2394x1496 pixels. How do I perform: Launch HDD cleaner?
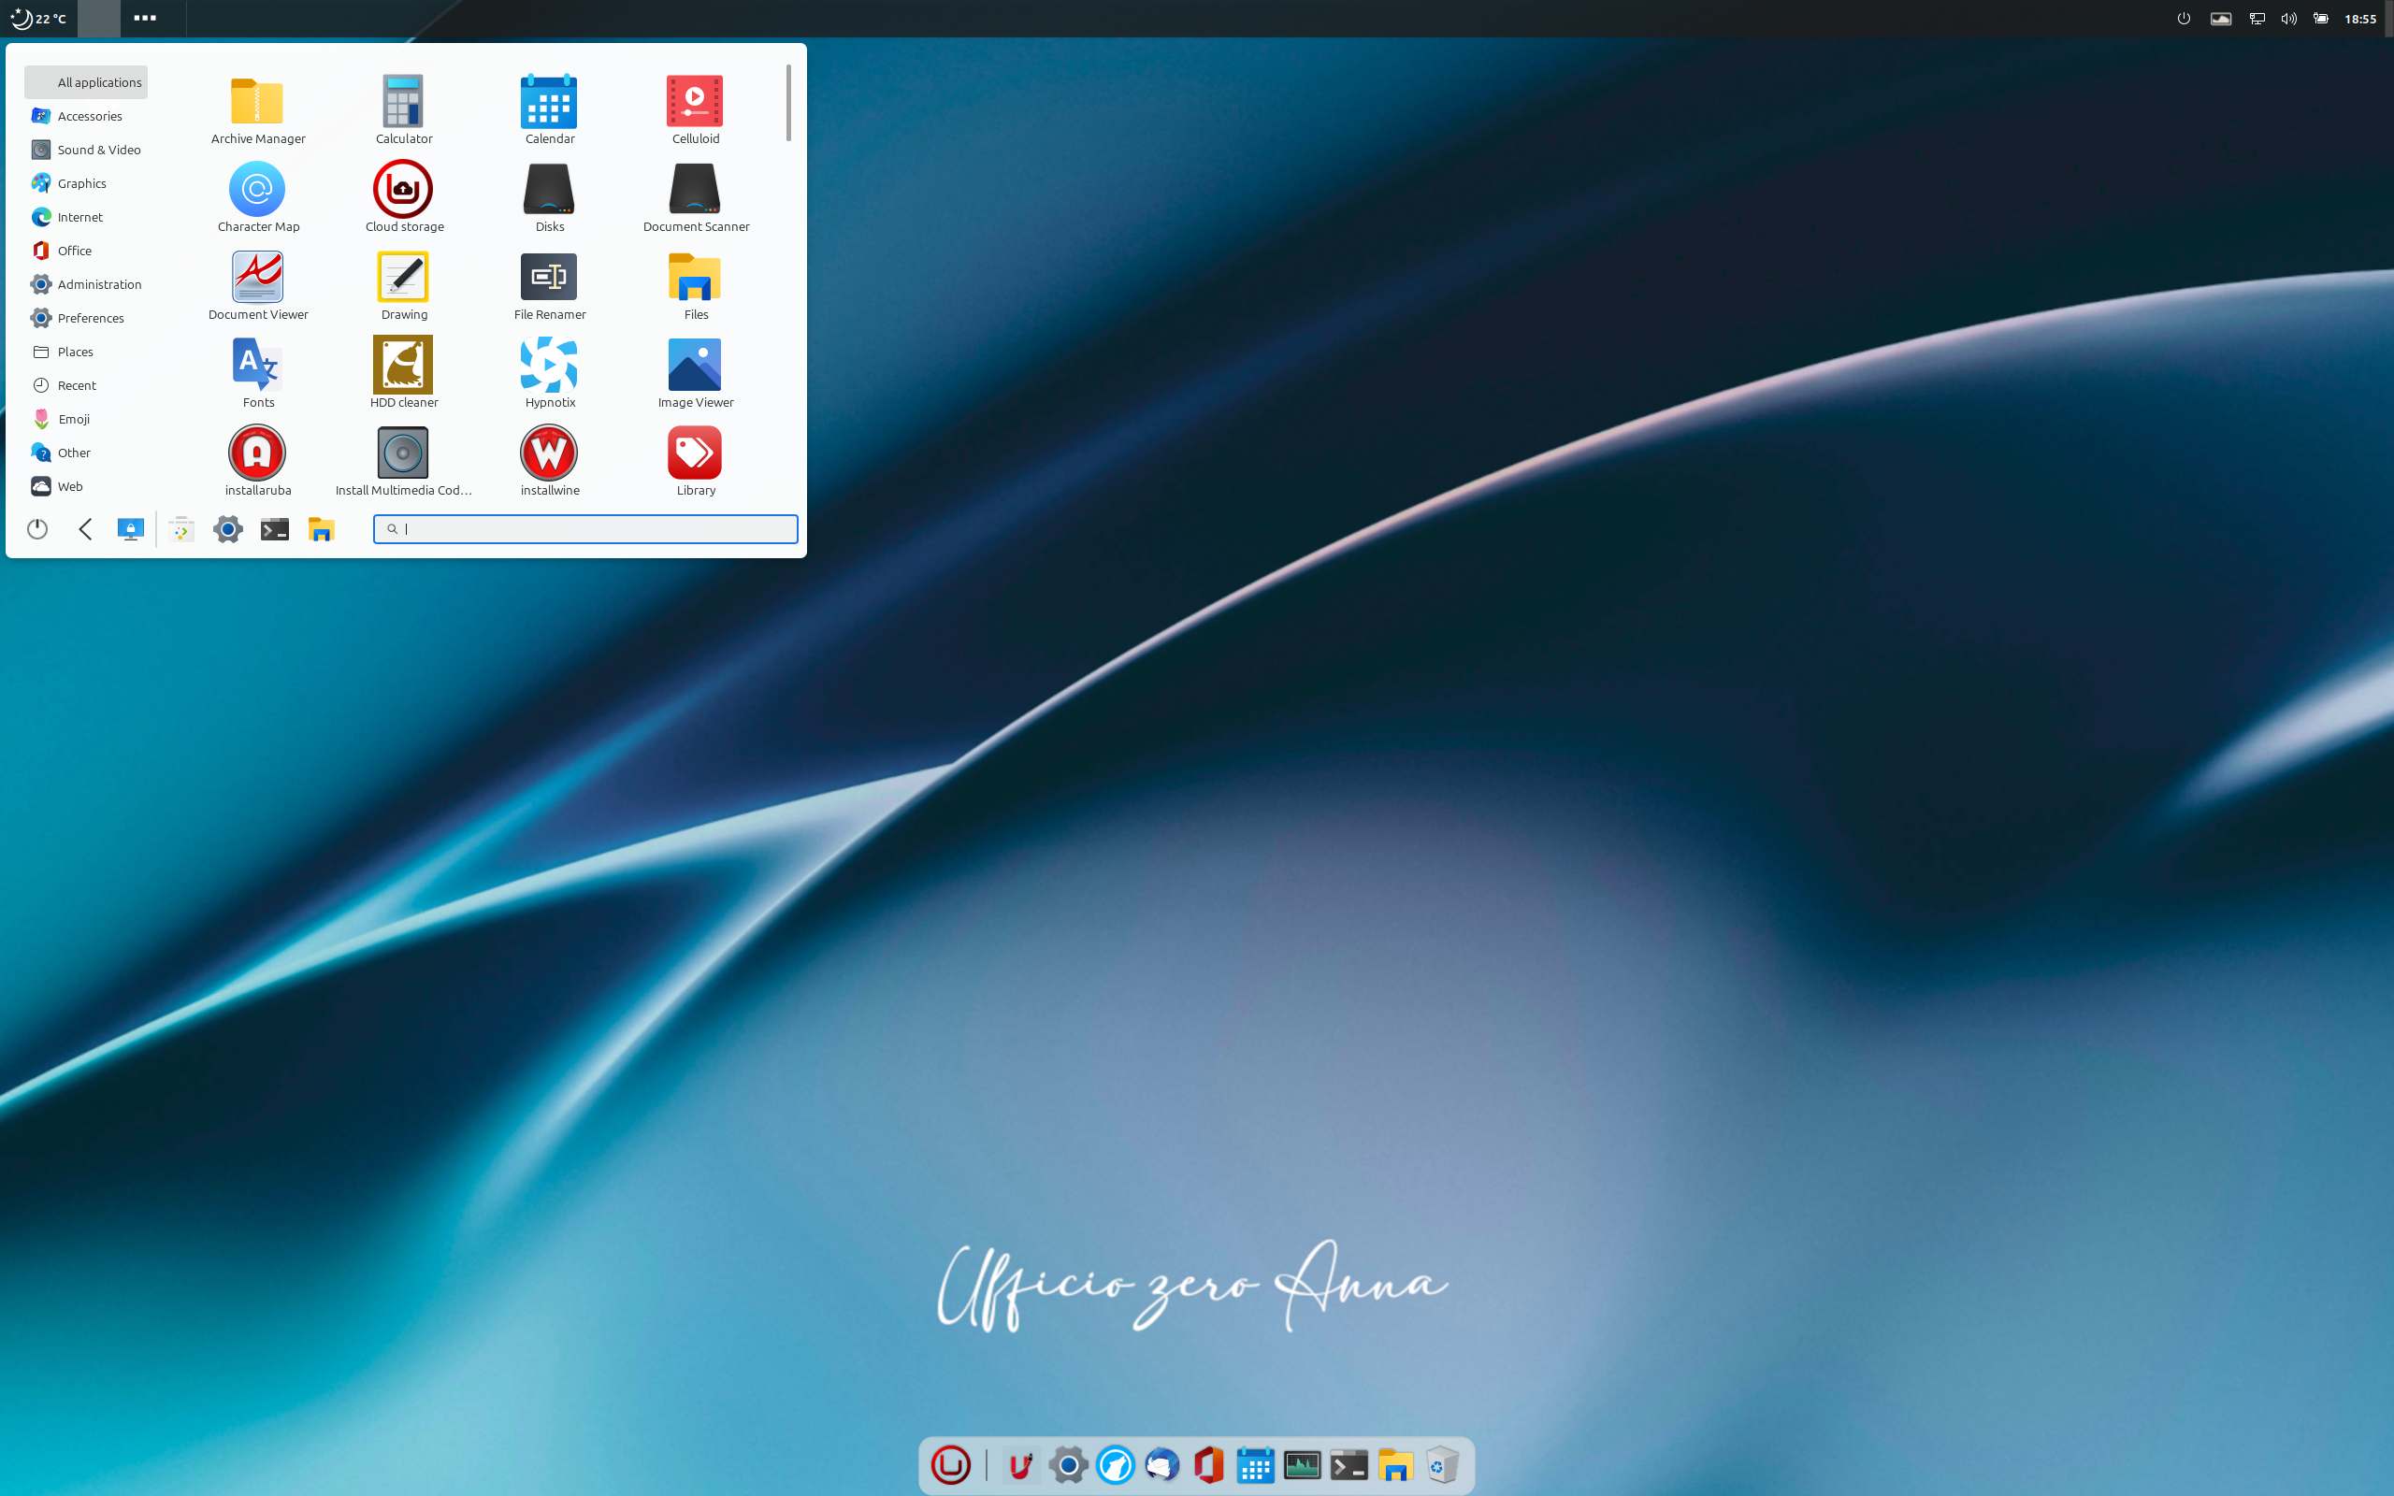point(404,374)
